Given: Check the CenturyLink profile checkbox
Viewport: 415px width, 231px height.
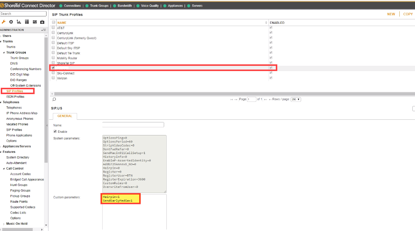Looking at the screenshot, I should pyautogui.click(x=53, y=32).
